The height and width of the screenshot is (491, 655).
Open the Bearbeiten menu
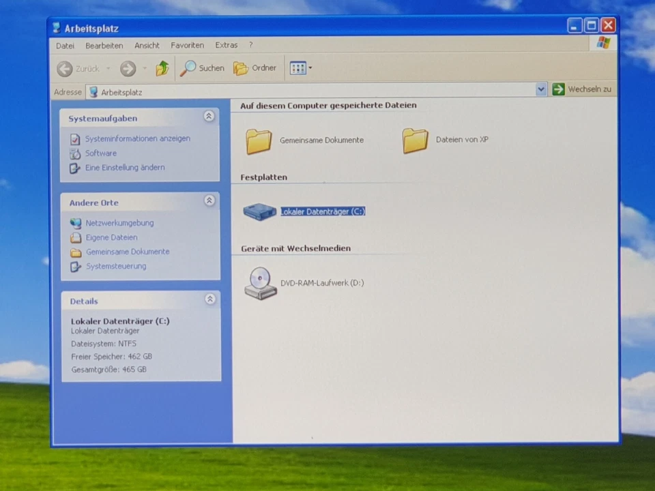tap(104, 46)
